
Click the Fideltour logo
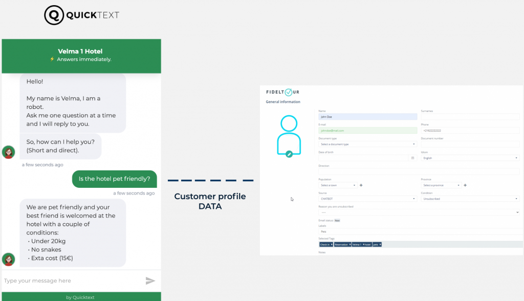pyautogui.click(x=282, y=91)
